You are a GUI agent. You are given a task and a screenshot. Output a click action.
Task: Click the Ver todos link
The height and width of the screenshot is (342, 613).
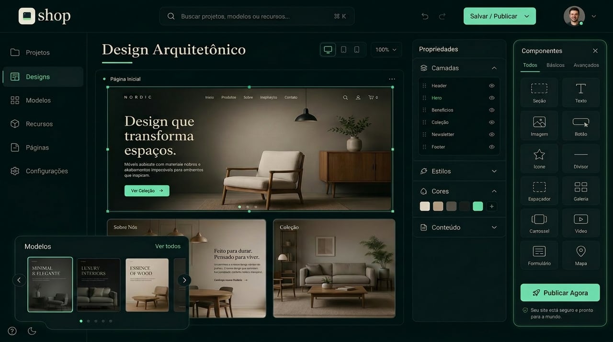click(168, 246)
